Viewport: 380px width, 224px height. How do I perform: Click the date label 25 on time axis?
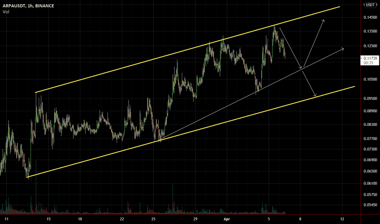[x=153, y=219]
